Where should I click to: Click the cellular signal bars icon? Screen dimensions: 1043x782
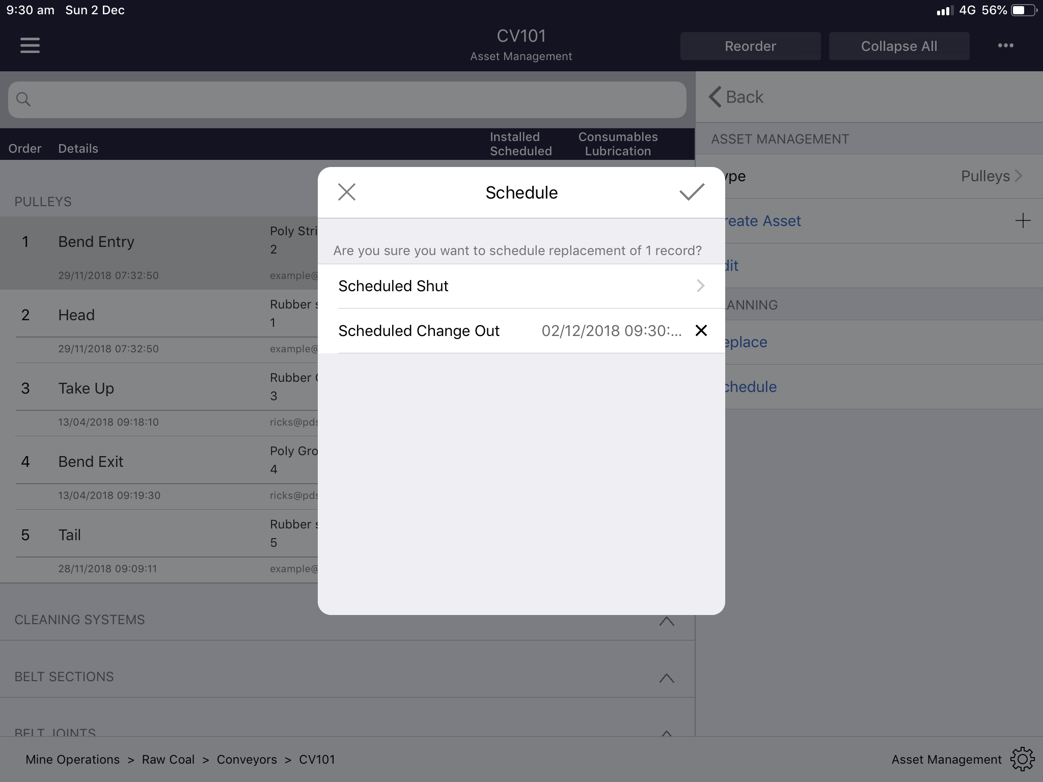[x=945, y=10]
